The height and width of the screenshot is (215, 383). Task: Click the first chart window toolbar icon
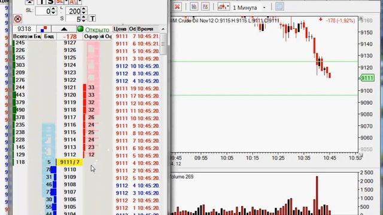point(194,7)
